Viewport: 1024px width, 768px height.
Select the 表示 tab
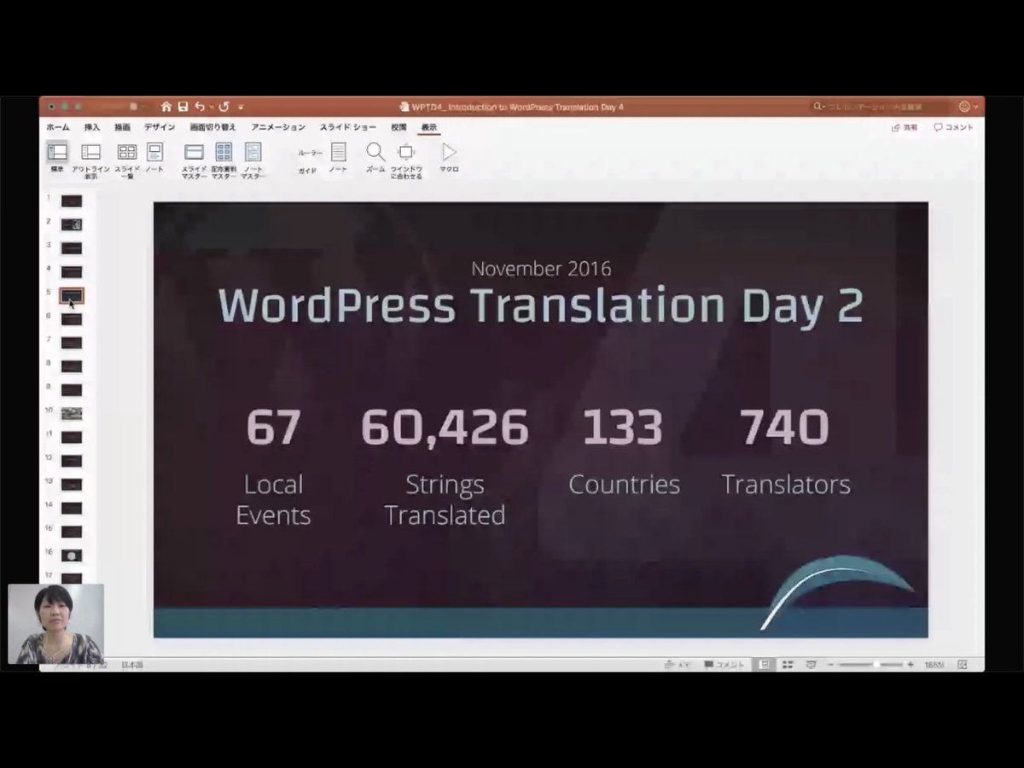tap(429, 127)
